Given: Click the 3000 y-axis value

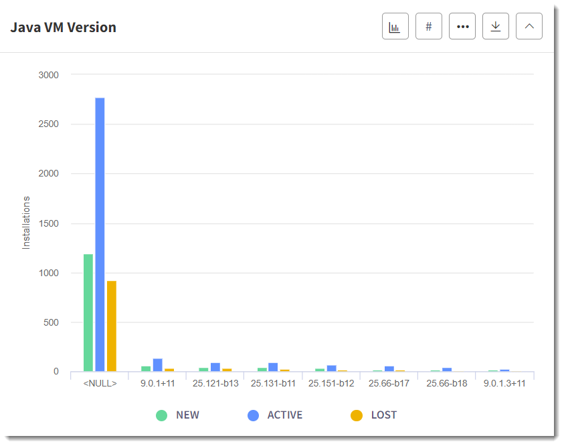Looking at the screenshot, I should click(x=49, y=75).
